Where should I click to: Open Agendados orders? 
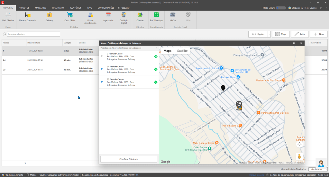click(108, 17)
